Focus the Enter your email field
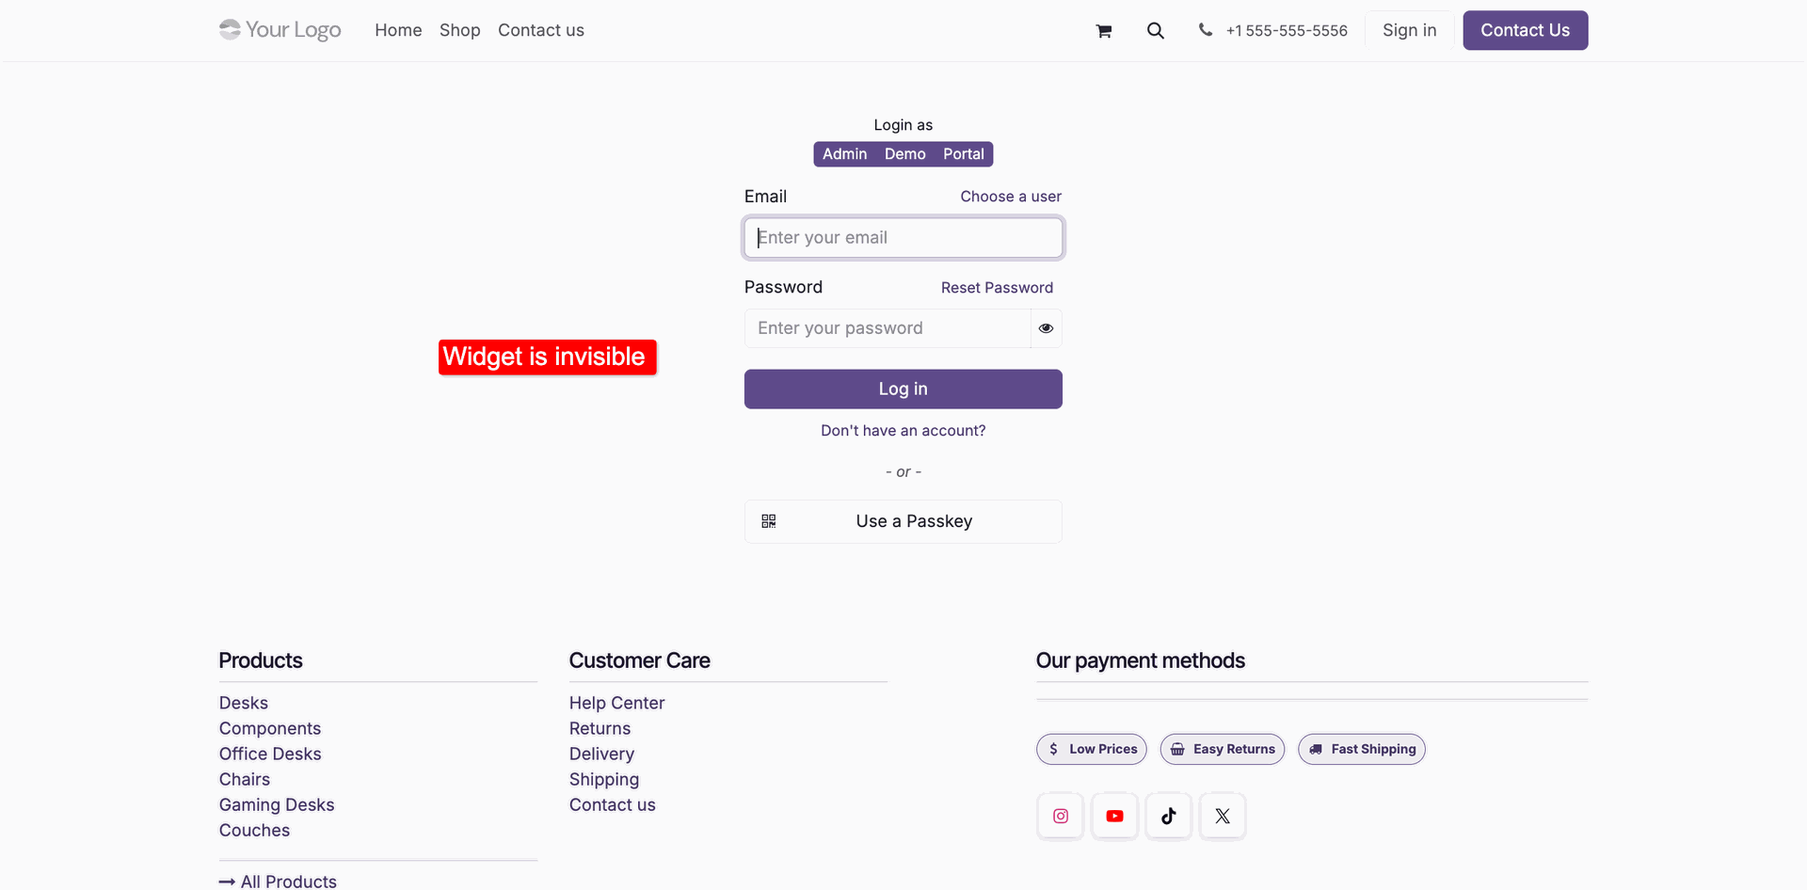This screenshot has width=1807, height=890. 903,238
